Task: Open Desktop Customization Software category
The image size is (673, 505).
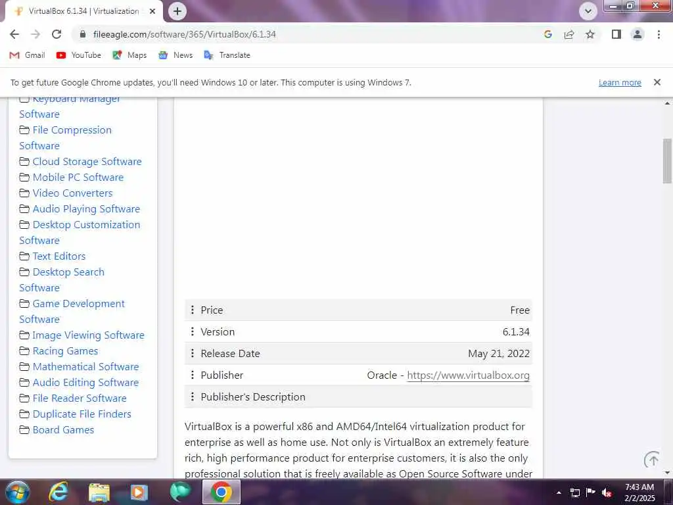Action: coord(80,232)
